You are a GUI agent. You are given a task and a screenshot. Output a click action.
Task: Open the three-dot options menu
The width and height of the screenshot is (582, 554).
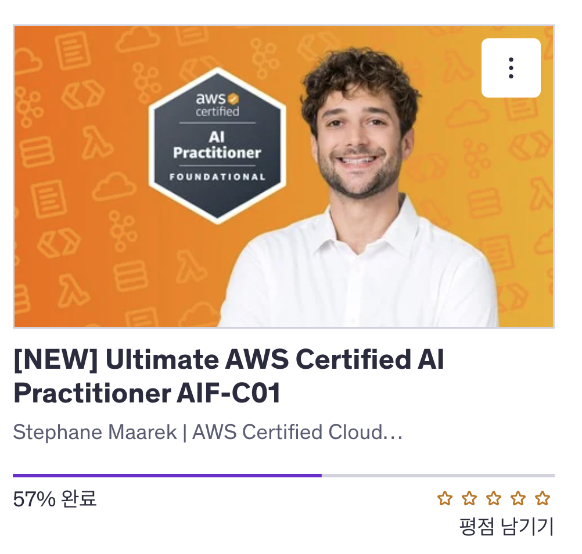point(511,68)
